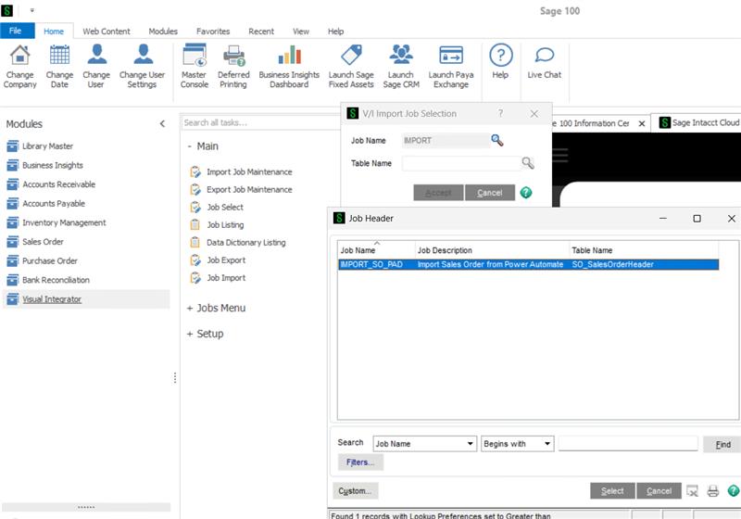The height and width of the screenshot is (519, 741).
Task: Open the View ribbon tab
Action: 300,32
